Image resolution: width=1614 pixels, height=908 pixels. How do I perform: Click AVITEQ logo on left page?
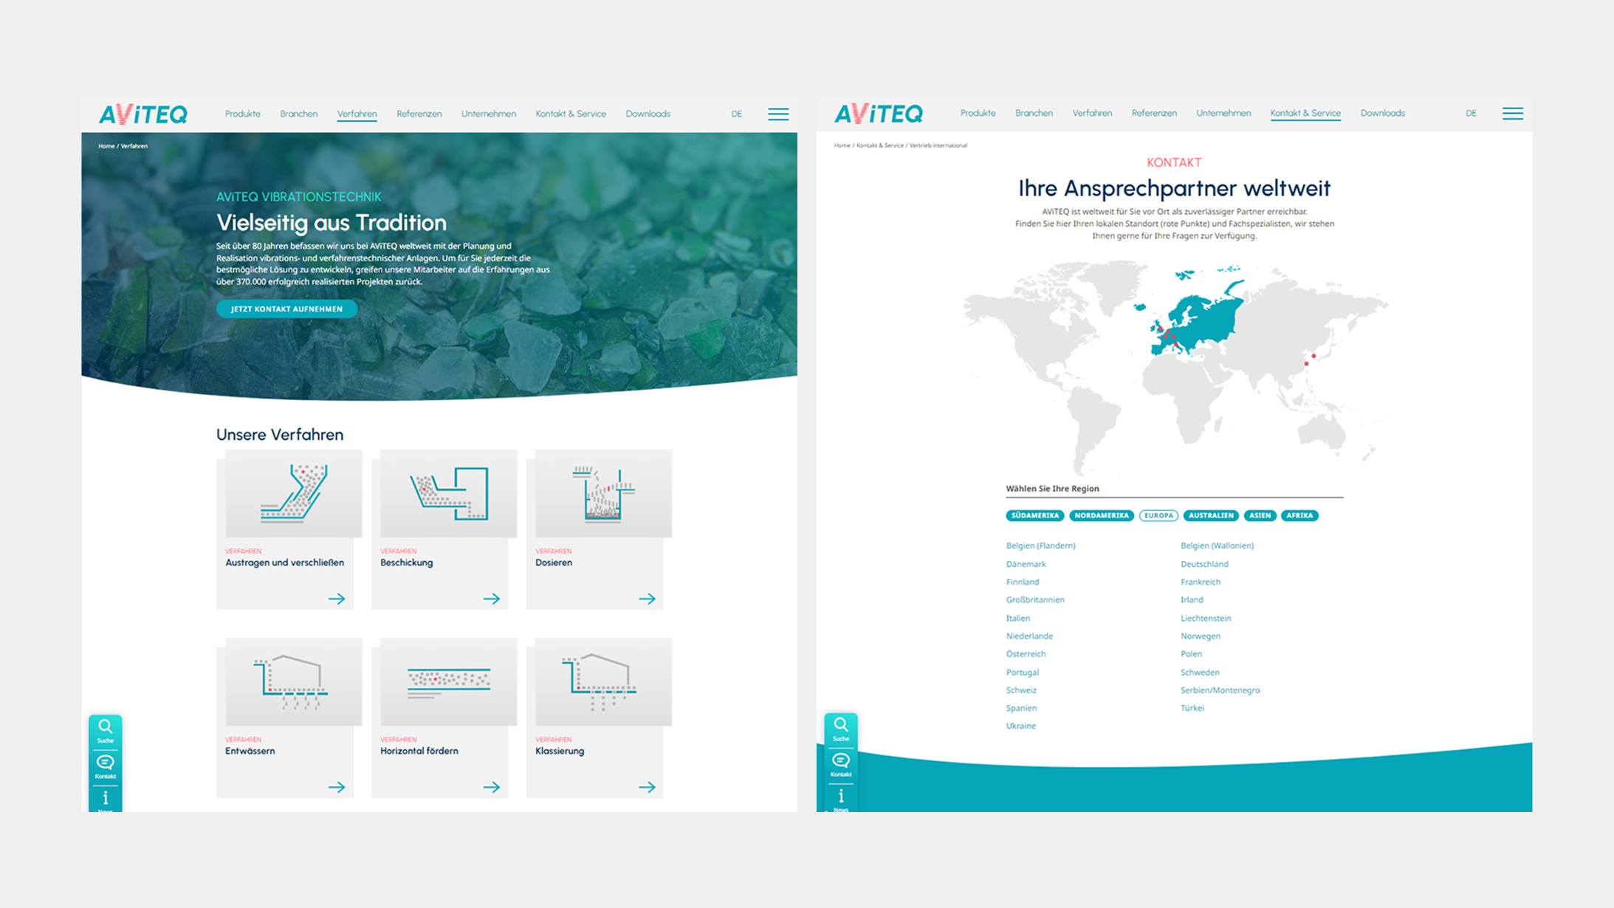click(143, 114)
